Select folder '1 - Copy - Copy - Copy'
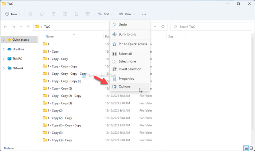 62,66
